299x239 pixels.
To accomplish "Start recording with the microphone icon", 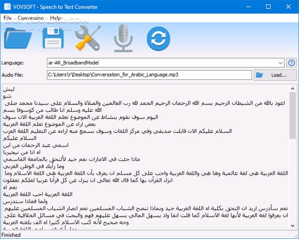I will 123,38.
